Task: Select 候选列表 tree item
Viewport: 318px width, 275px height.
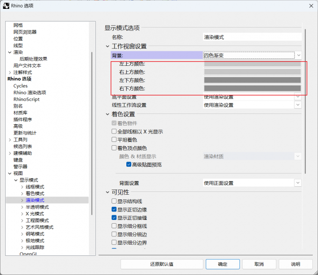Action: pyautogui.click(x=23, y=147)
